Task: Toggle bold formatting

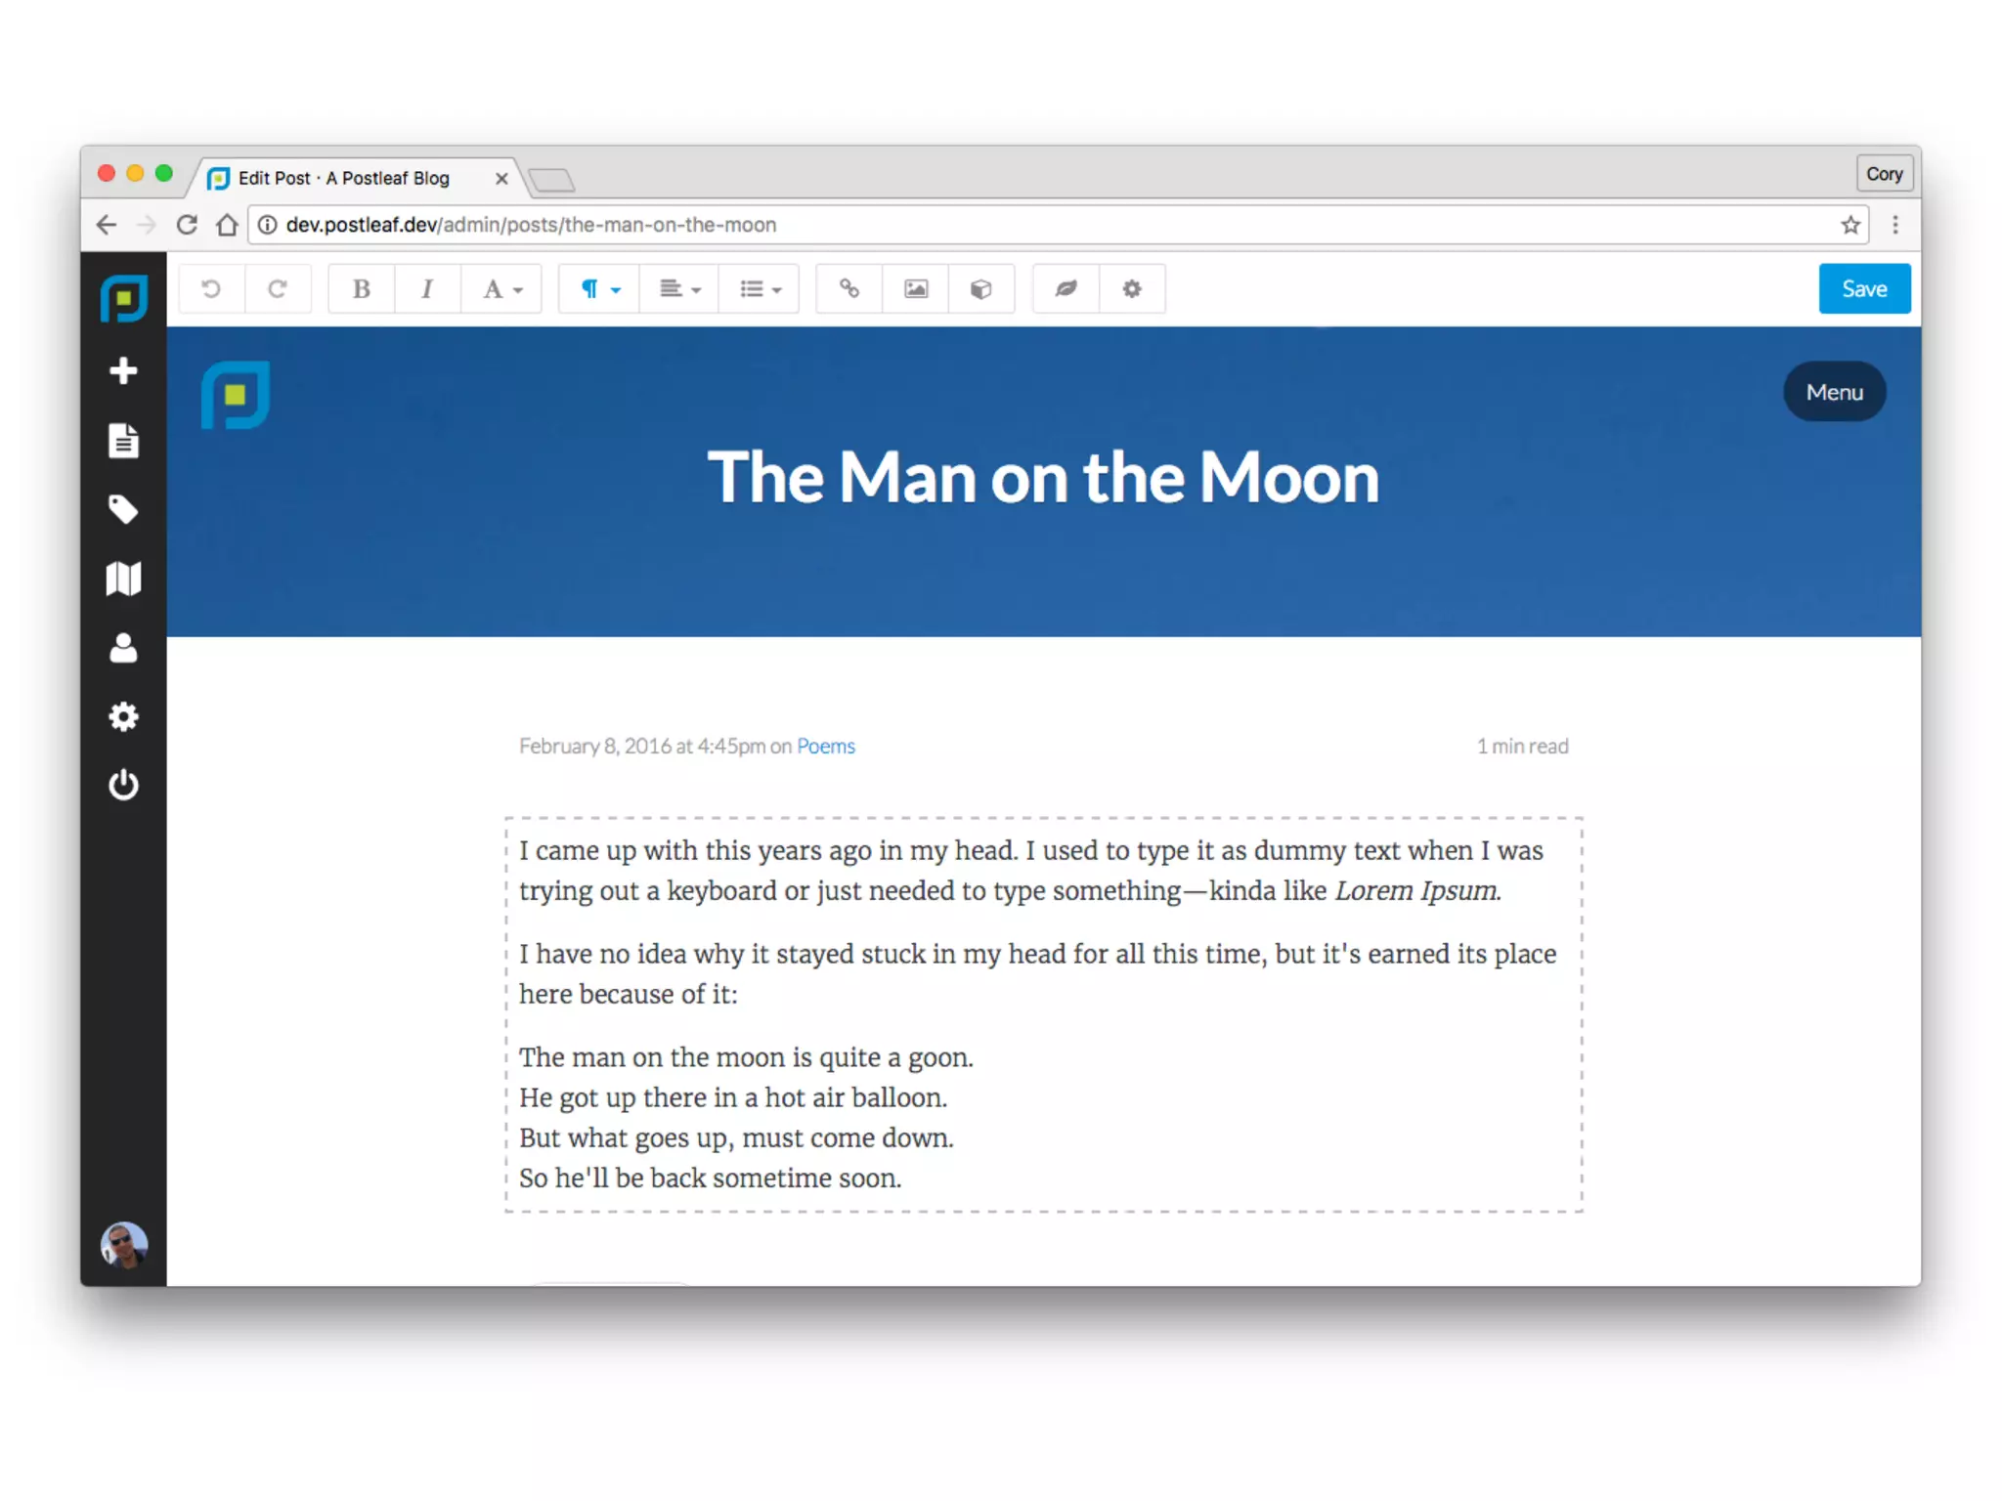Action: pos(361,289)
